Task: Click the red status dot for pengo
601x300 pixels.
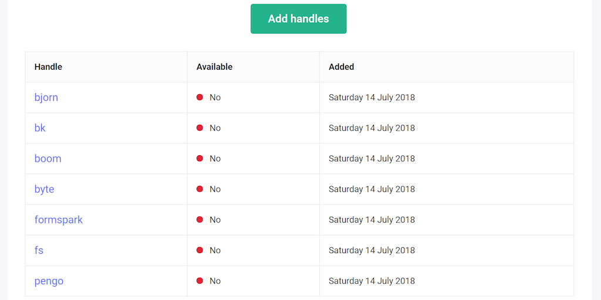Action: click(200, 281)
